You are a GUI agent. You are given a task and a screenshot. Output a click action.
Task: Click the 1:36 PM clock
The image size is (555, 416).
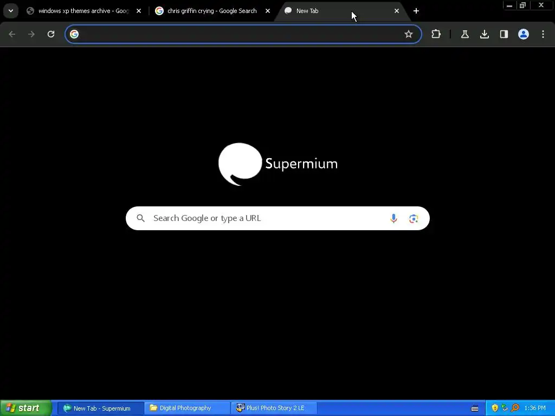click(x=535, y=408)
